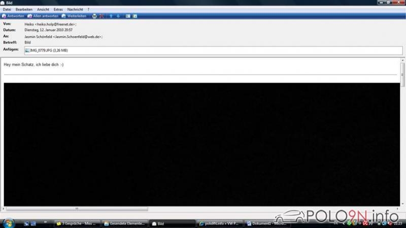Screen dimensions: 406x228
Task: Open the Nachricht menu
Action: pyautogui.click(x=75, y=10)
